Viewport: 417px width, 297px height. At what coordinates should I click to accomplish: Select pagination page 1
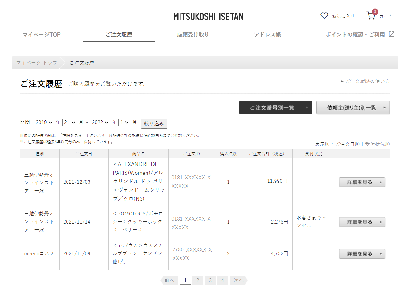coord(185,280)
